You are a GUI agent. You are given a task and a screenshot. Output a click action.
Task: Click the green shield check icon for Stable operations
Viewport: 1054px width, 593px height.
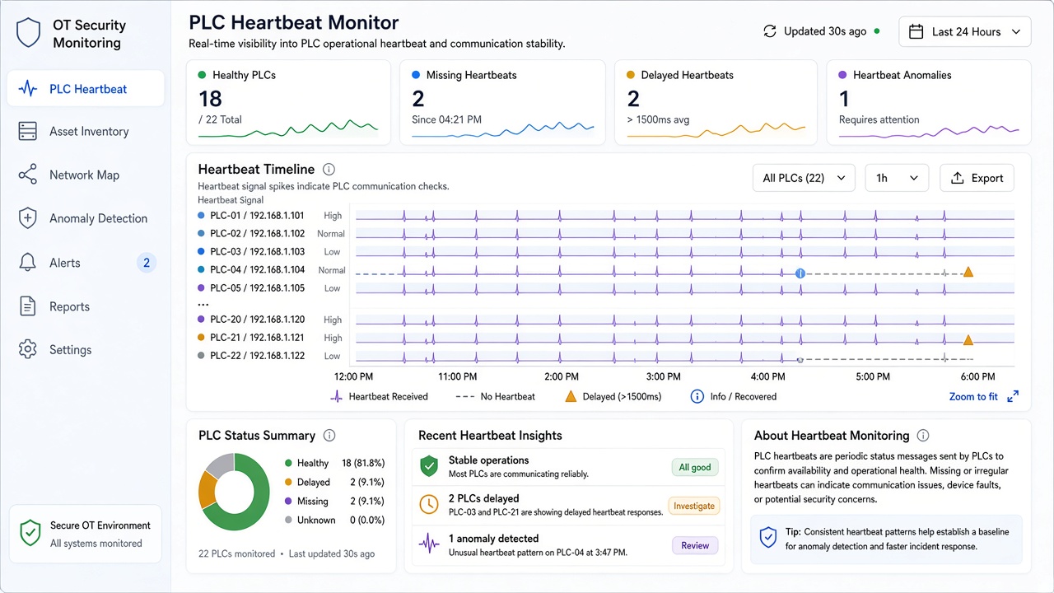pos(429,466)
